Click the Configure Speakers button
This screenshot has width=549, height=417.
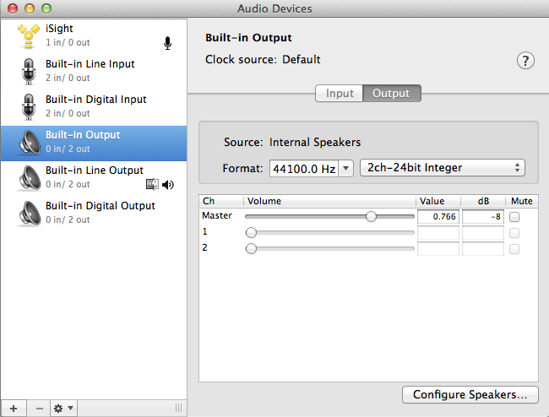[470, 394]
